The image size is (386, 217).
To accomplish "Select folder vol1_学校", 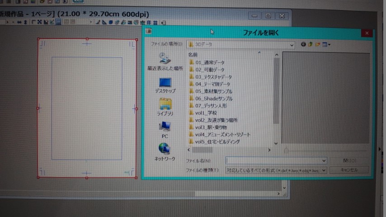I will [x=203, y=113].
